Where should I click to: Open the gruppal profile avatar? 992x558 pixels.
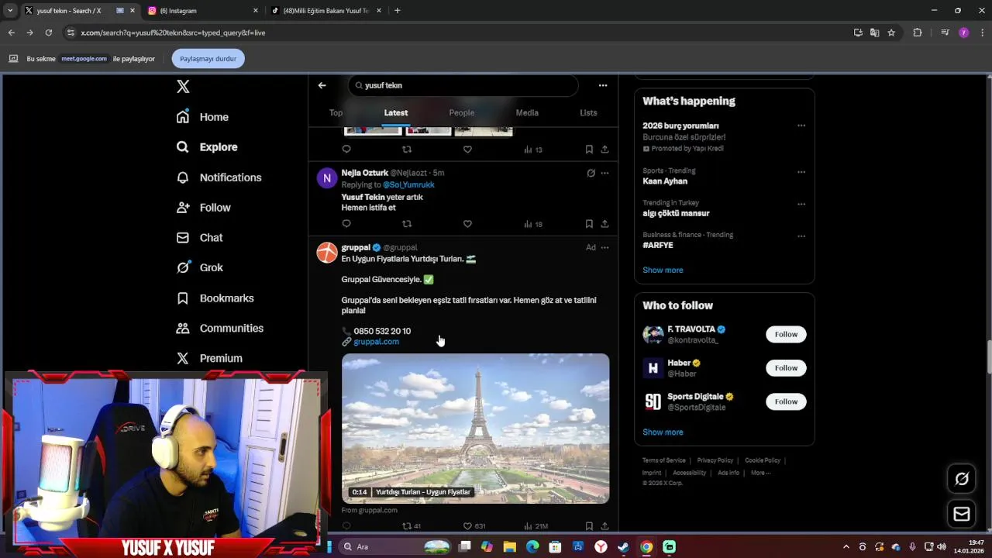(x=327, y=253)
